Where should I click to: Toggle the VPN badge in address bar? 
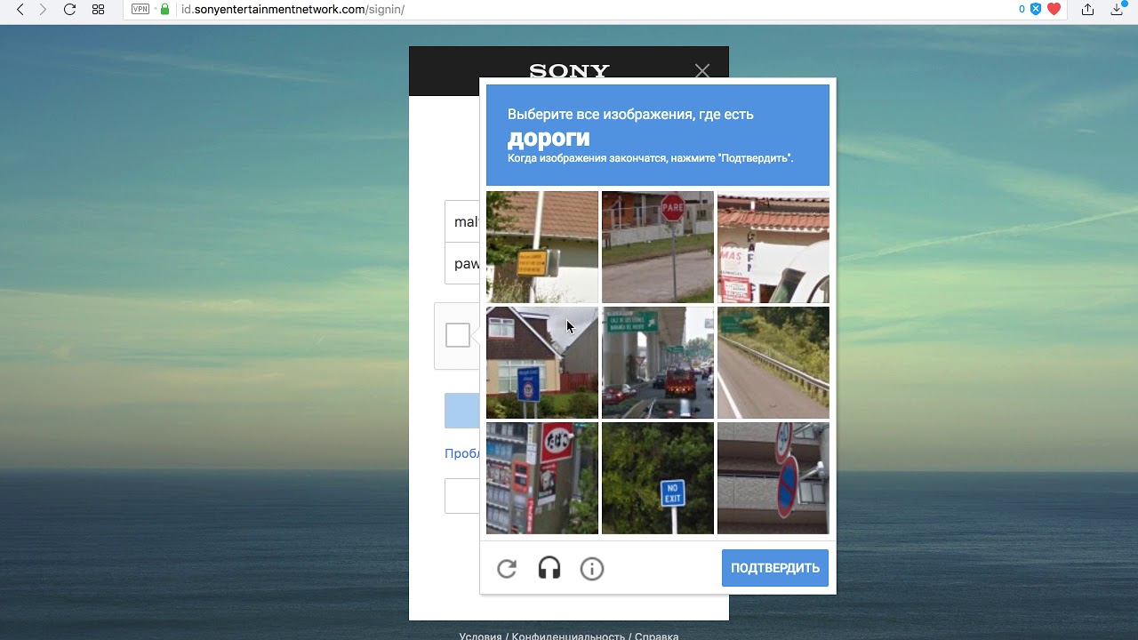[x=140, y=10]
